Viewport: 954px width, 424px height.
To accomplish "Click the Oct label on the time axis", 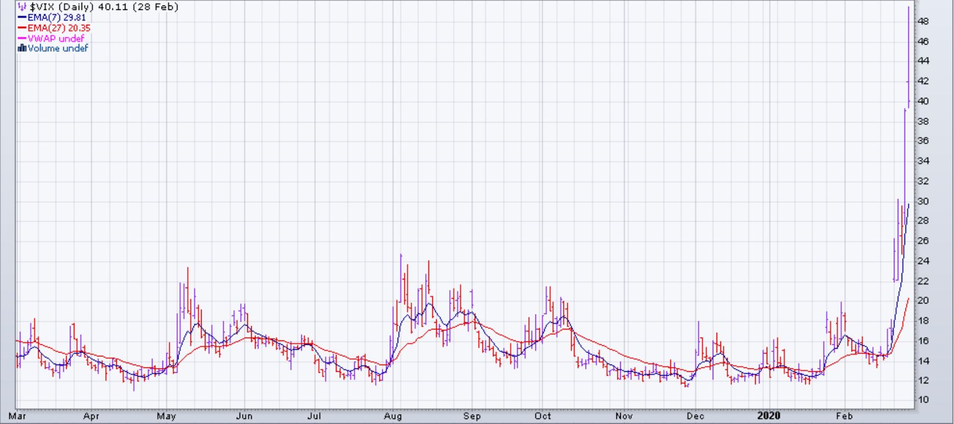I will pyautogui.click(x=543, y=416).
